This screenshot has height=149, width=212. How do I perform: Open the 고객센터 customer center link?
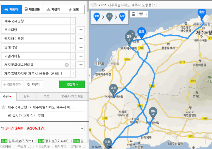(x=76, y=147)
